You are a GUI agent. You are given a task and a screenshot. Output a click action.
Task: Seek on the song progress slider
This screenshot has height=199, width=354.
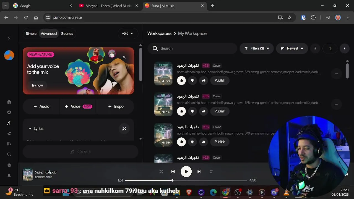(186, 180)
